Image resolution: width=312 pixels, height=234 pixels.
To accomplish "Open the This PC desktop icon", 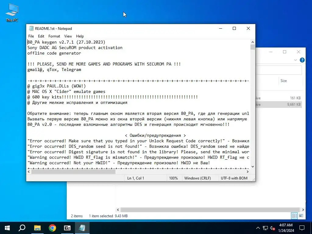I will [12, 13].
